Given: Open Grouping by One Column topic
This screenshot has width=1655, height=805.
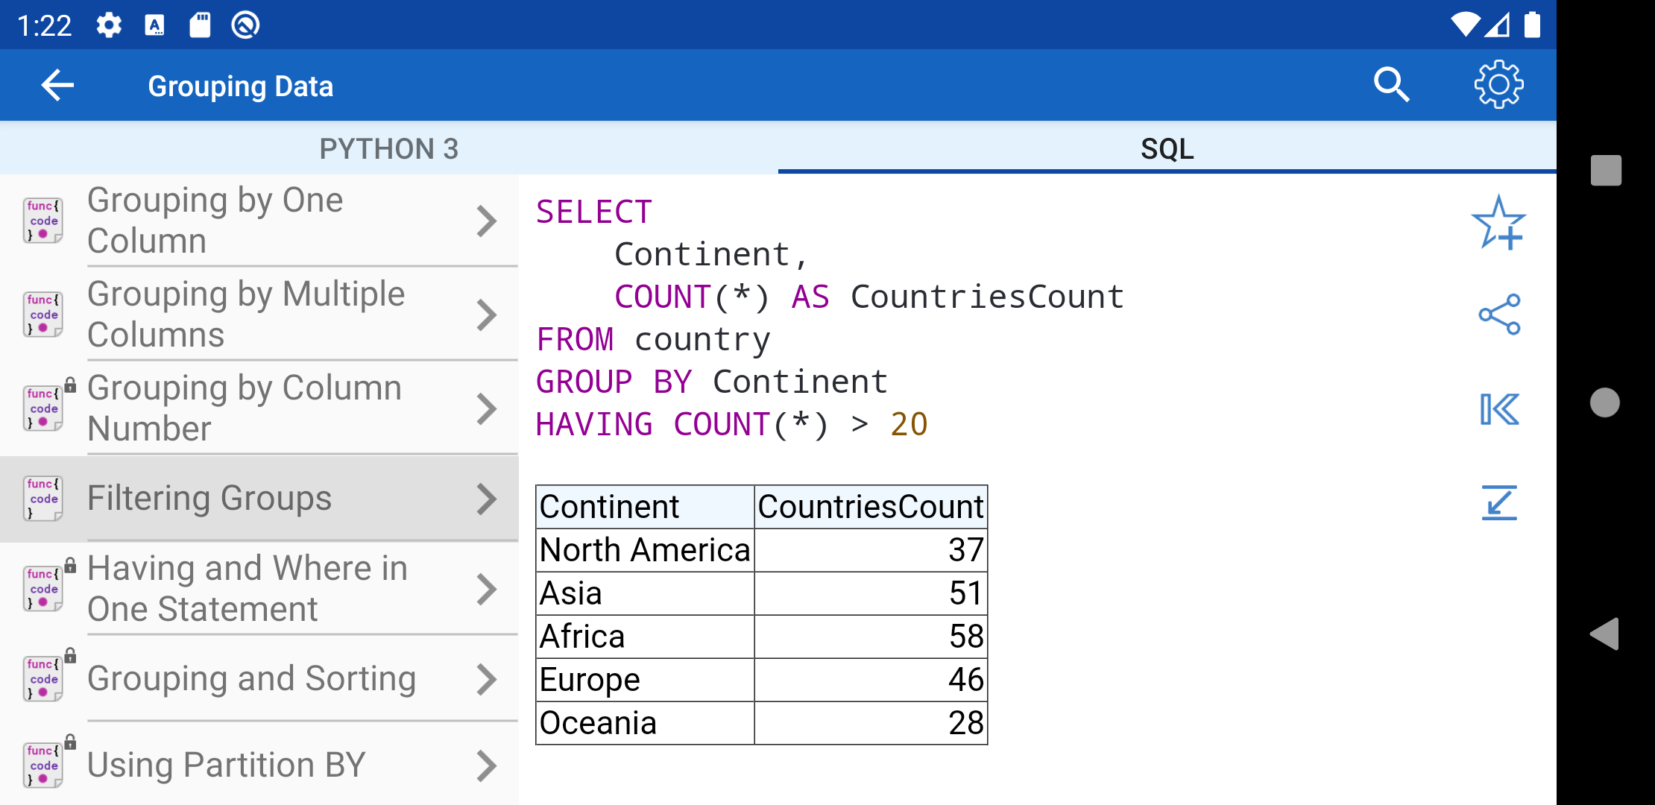Looking at the screenshot, I should (259, 221).
